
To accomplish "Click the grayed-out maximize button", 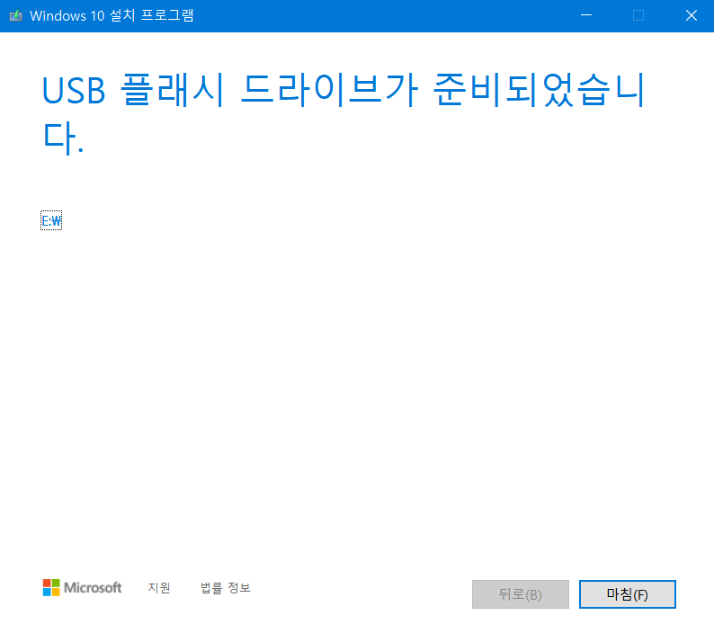I will pyautogui.click(x=638, y=15).
